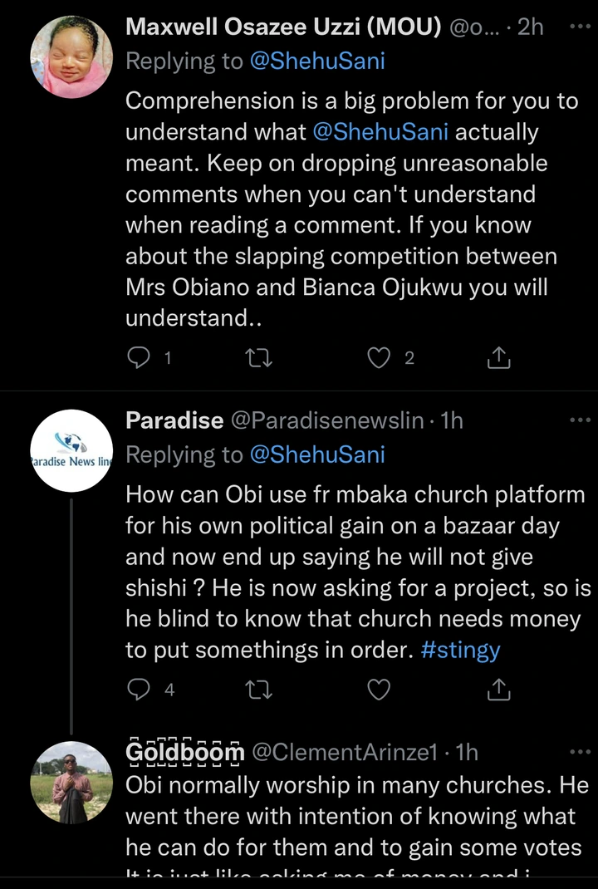Retweet the Paradise tweet
This screenshot has height=889, width=598.
(x=260, y=689)
